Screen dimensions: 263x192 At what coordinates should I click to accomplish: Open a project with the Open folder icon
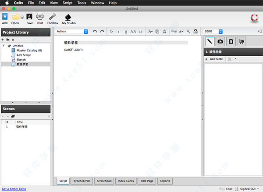coord(16,17)
